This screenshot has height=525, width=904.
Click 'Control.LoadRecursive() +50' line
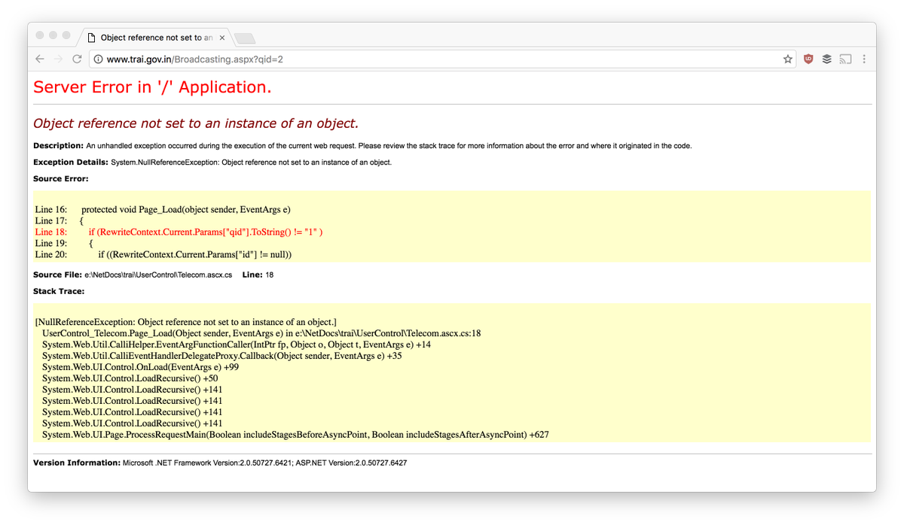(130, 378)
